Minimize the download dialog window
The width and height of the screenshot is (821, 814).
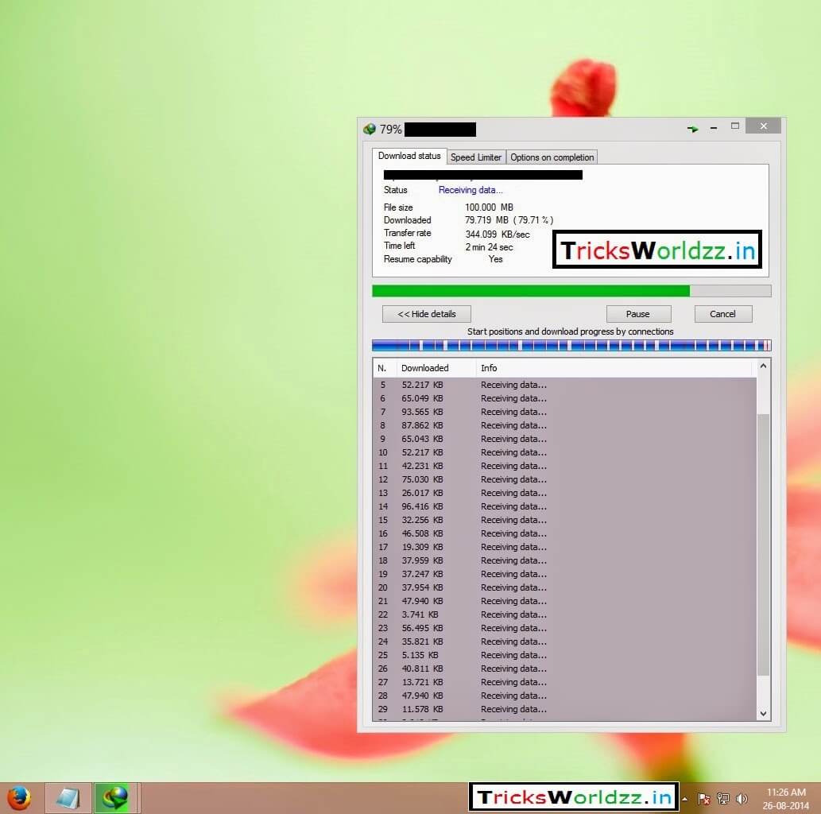point(713,128)
